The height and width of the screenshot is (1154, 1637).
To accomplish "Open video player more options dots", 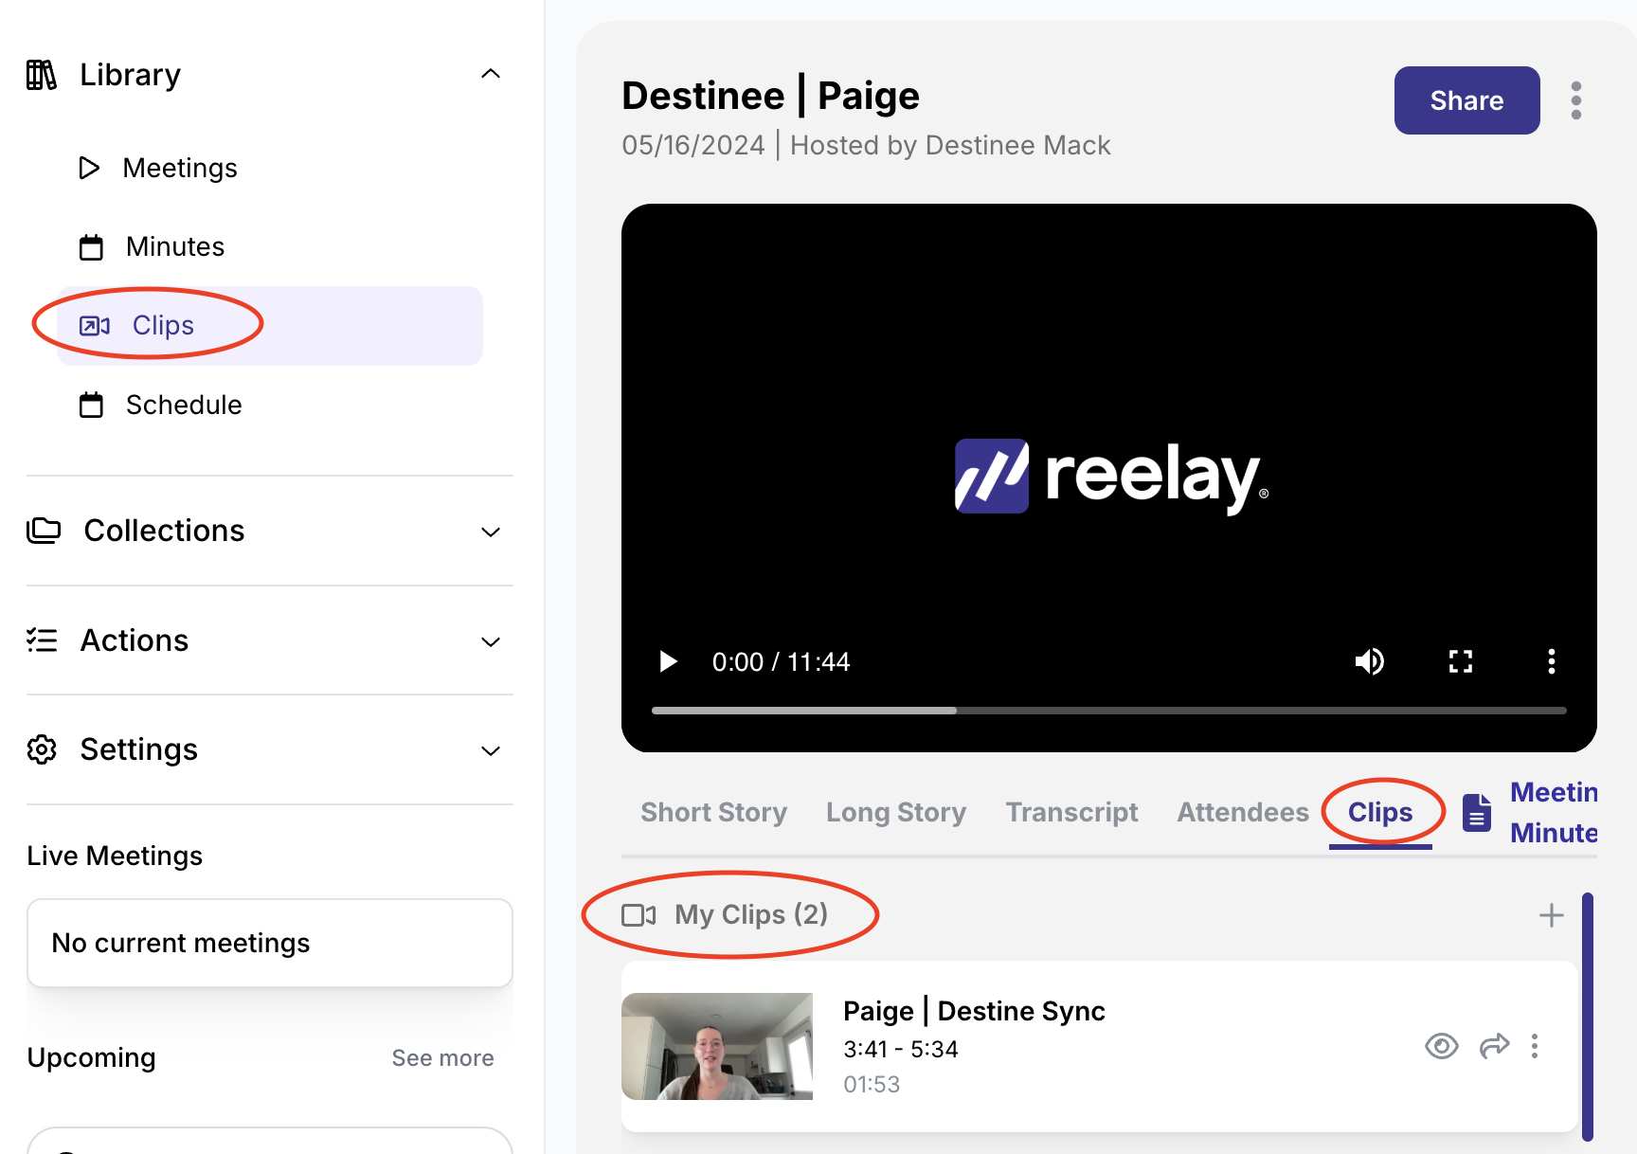I will (x=1552, y=661).
